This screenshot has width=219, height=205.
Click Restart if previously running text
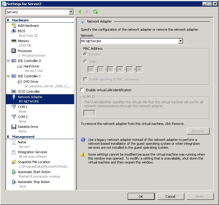(x=39, y=176)
